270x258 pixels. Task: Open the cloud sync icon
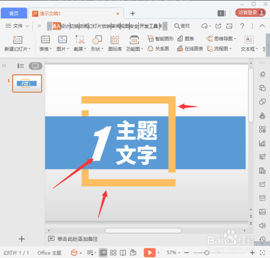point(205,26)
